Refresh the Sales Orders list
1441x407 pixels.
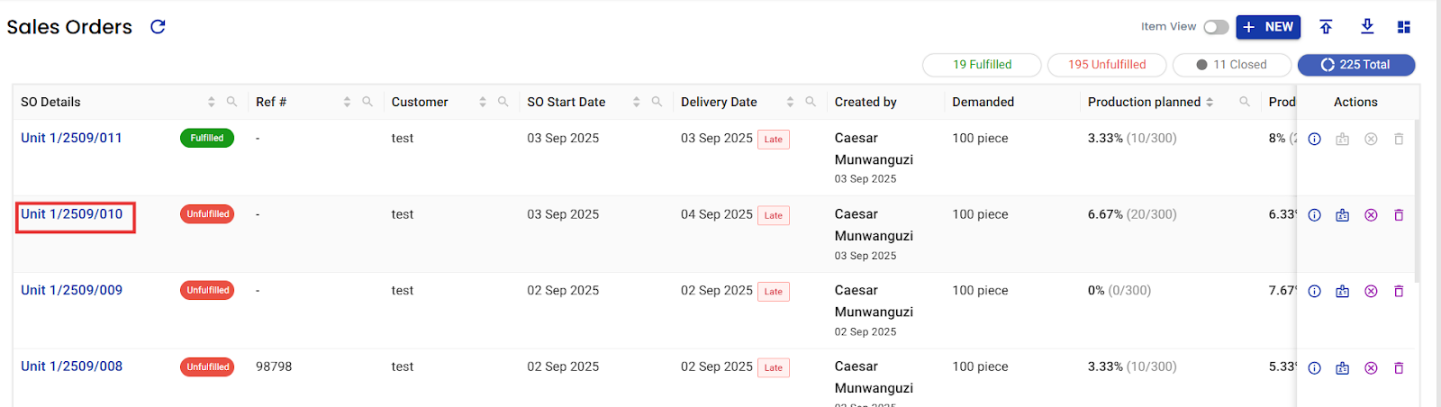(158, 27)
